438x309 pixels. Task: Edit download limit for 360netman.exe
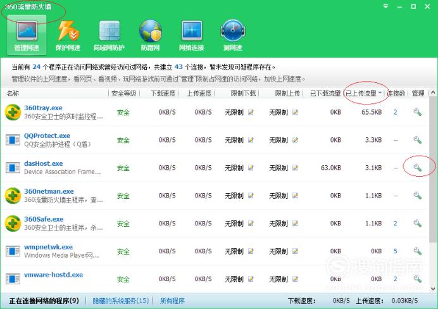[251, 195]
